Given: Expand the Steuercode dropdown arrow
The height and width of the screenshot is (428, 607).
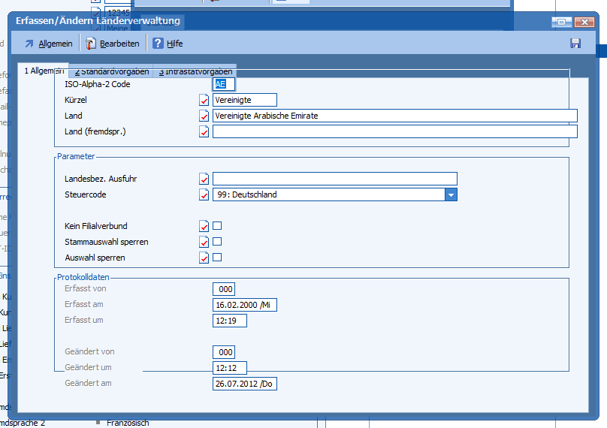Looking at the screenshot, I should 451,194.
